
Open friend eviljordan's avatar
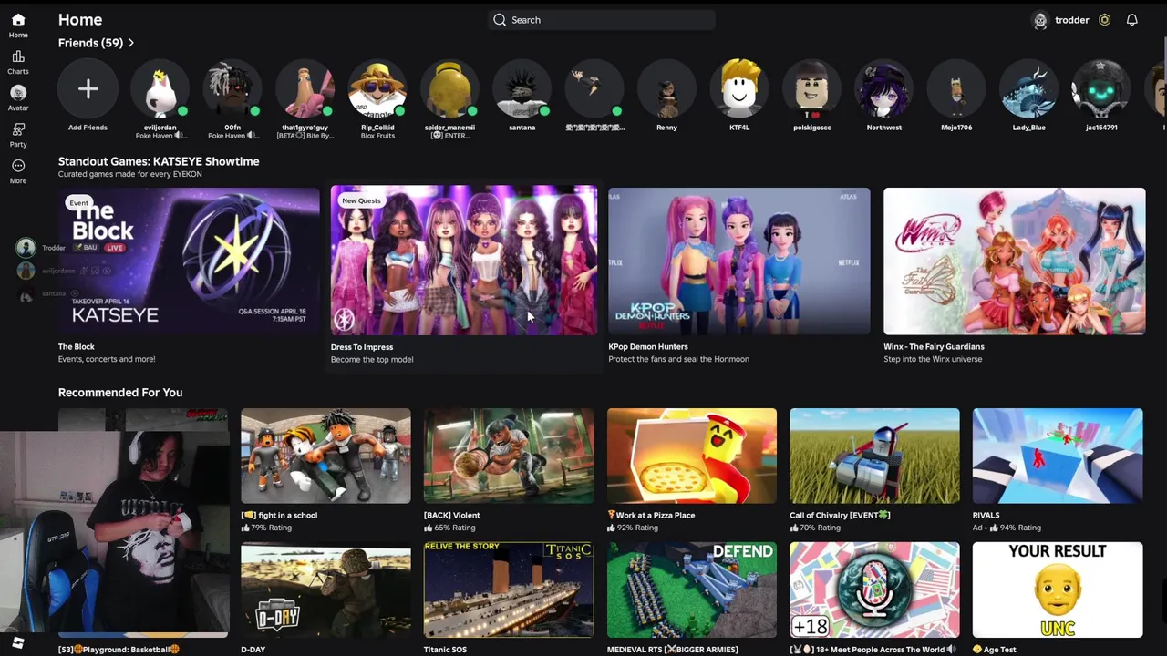tap(160, 88)
